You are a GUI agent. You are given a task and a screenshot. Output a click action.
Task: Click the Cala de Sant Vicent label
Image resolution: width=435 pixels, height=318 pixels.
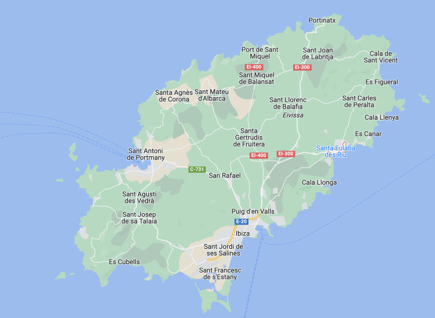[x=381, y=57]
